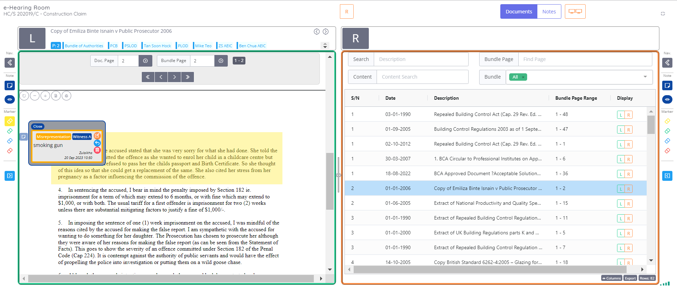
Task: Close the note popup
Action: coord(38,127)
